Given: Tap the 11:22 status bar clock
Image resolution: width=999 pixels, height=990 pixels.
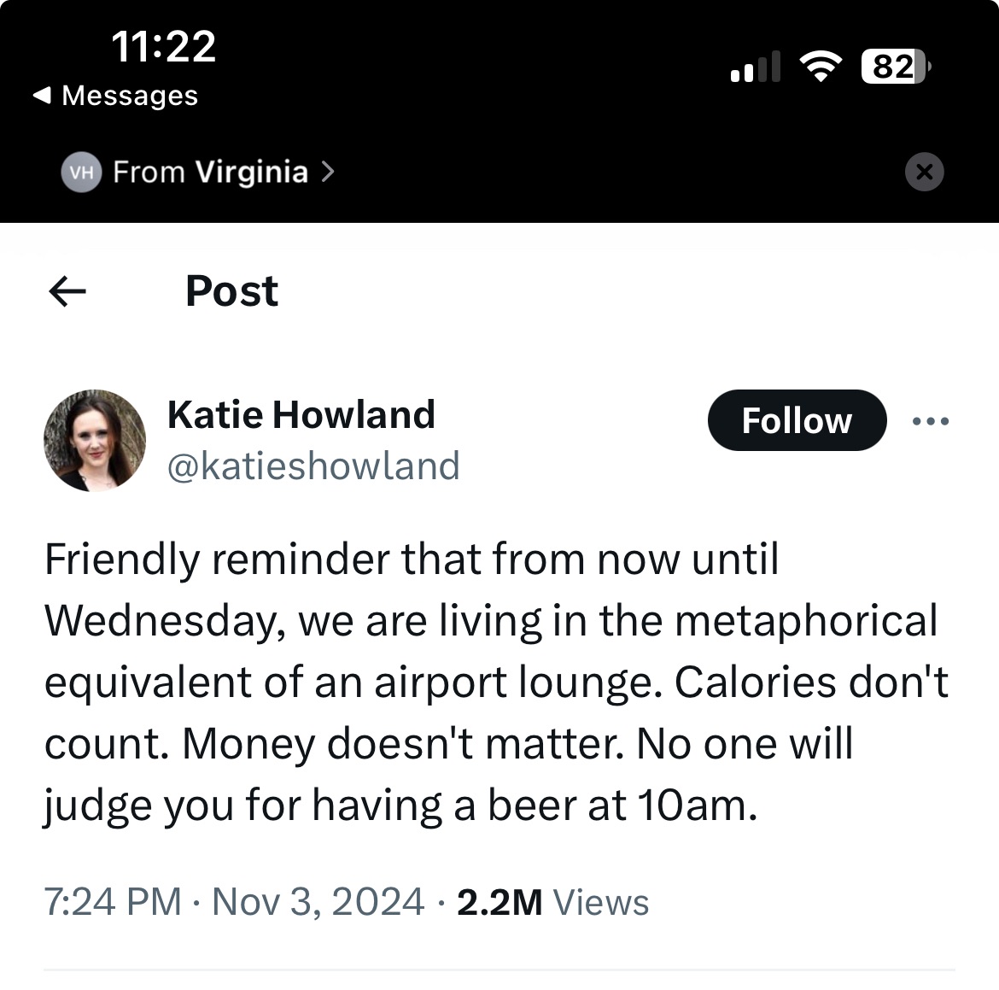Looking at the screenshot, I should [x=163, y=46].
